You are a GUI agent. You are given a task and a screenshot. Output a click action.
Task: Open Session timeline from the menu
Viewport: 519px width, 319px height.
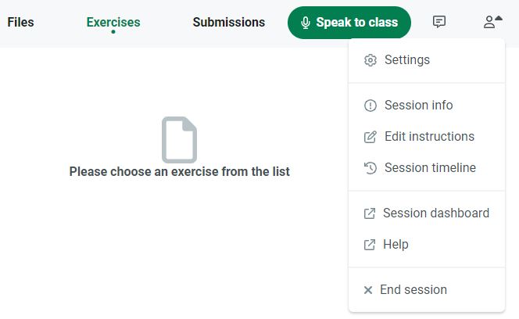(x=430, y=168)
